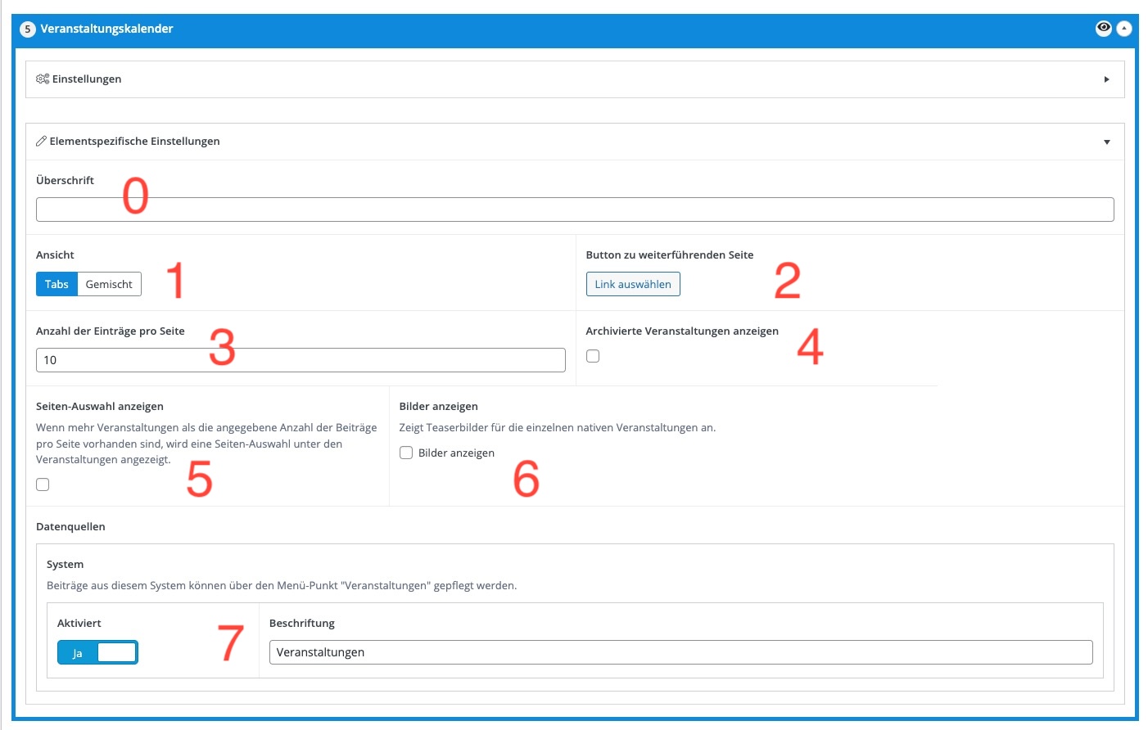Viewport: 1148px width, 730px height.
Task: Click the pencil icon beside Elementspezifische Einstellungen
Action: 41,142
